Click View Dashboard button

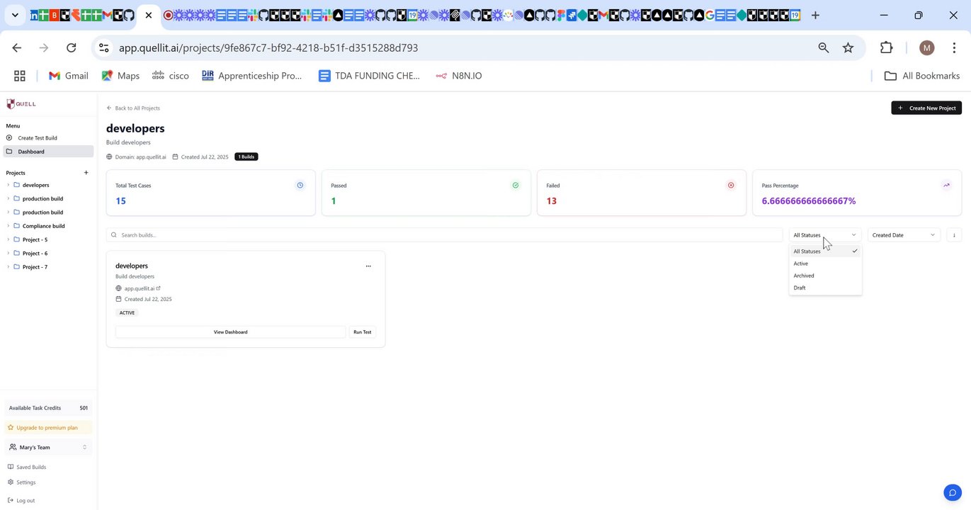[x=230, y=332]
